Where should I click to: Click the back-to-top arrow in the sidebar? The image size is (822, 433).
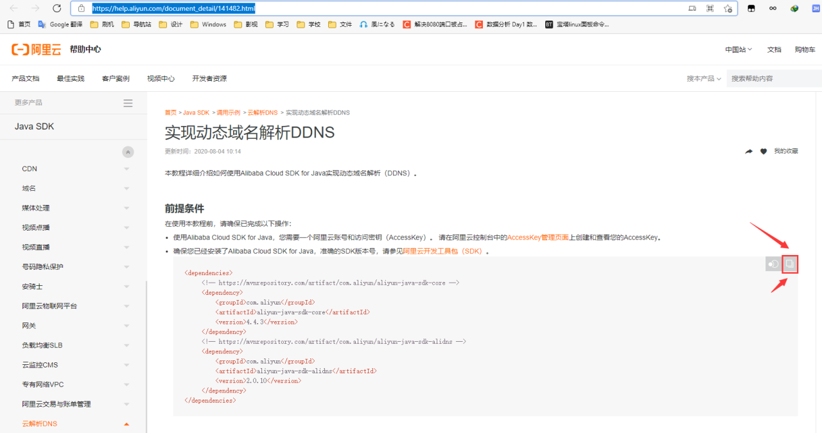[x=128, y=152]
